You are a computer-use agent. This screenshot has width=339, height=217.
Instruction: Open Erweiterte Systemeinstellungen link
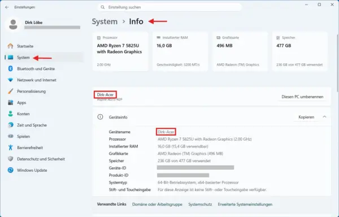click(x=245, y=204)
